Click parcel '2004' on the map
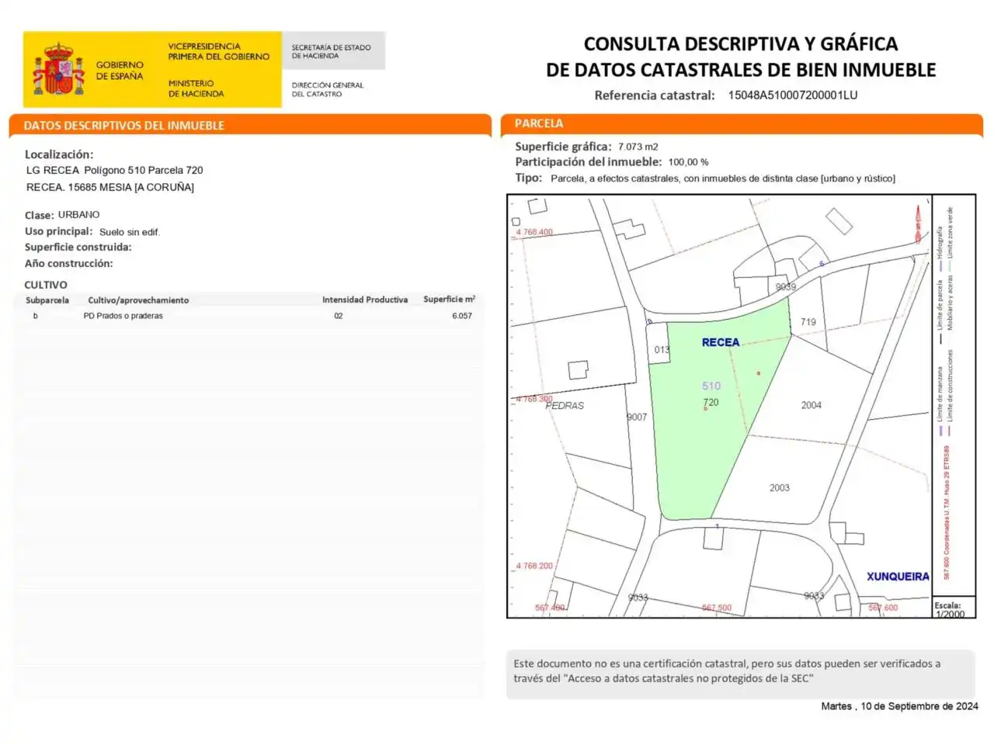994x745 pixels. click(812, 405)
